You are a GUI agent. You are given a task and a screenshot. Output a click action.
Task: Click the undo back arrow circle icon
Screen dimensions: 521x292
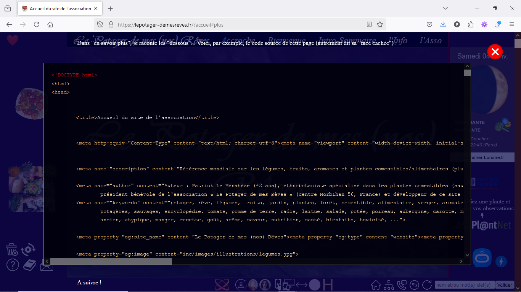[414, 285]
